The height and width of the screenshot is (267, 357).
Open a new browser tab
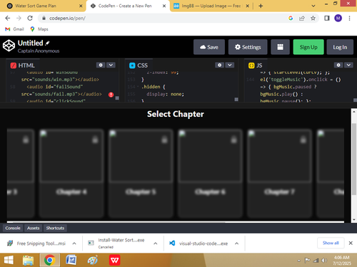[x=261, y=6]
